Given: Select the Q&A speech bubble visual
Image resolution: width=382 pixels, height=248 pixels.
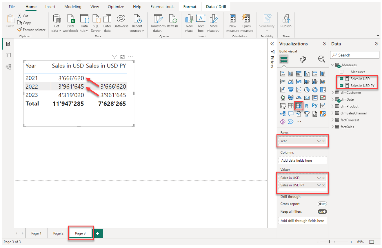Looking at the screenshot, I should [291, 114].
